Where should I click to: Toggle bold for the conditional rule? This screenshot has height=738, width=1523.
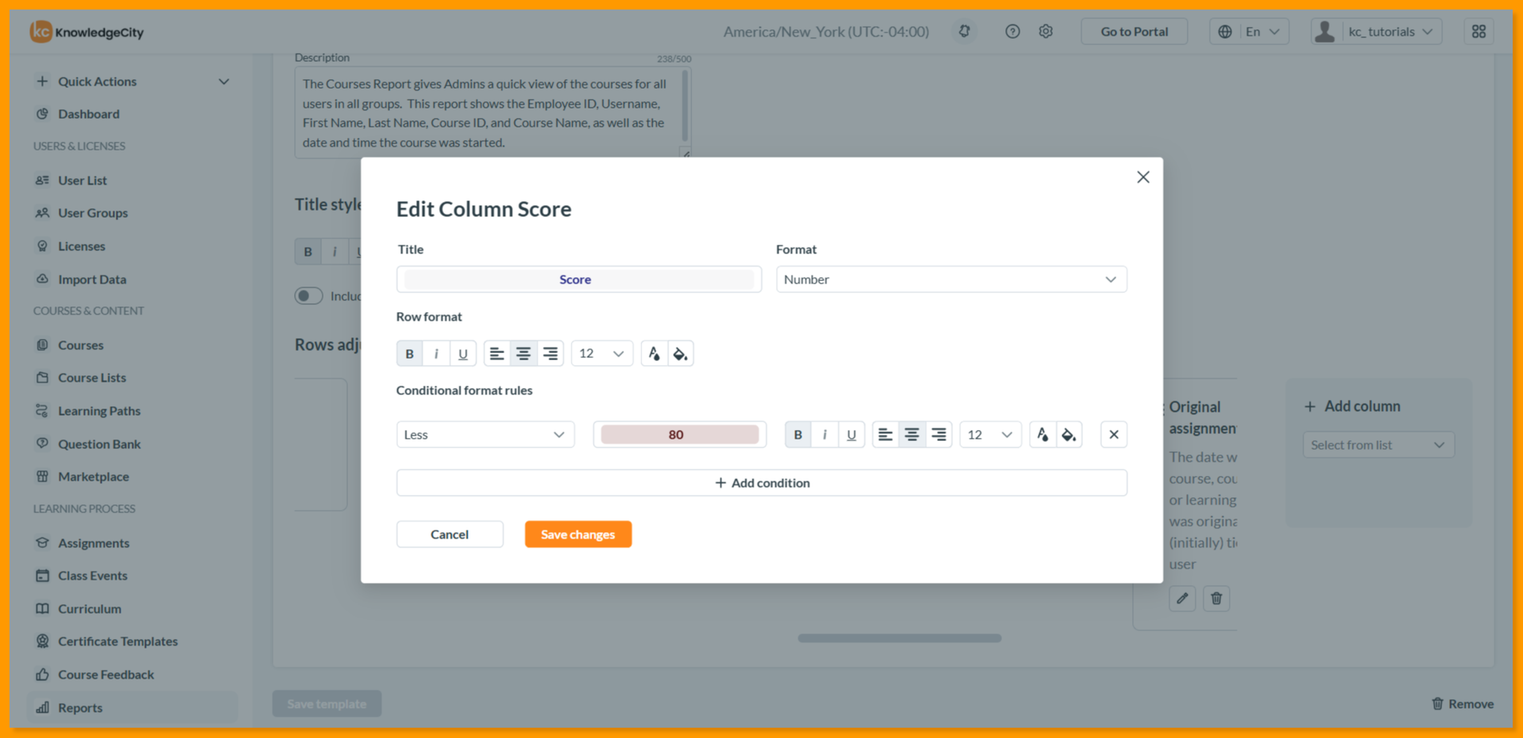point(798,435)
